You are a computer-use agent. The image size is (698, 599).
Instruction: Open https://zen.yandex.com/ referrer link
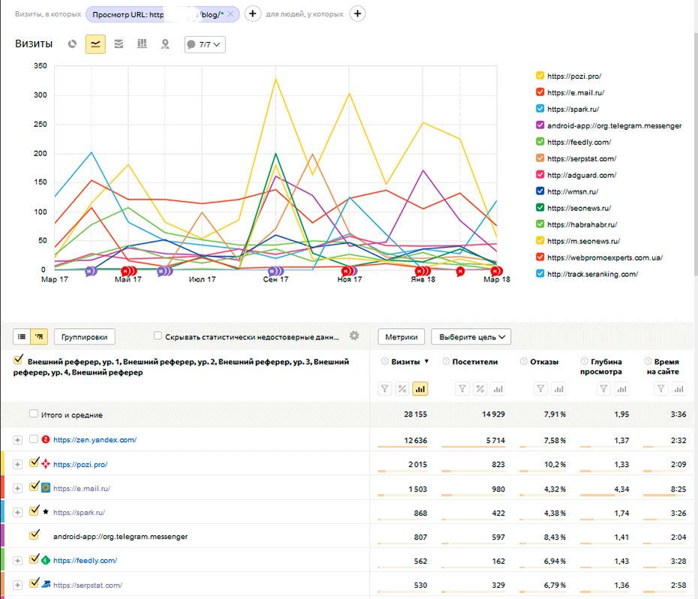pyautogui.click(x=95, y=440)
